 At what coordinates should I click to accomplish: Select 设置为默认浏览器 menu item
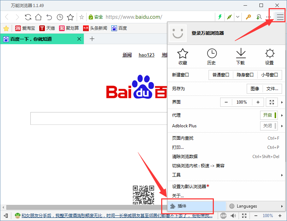pyautogui.click(x=227, y=187)
